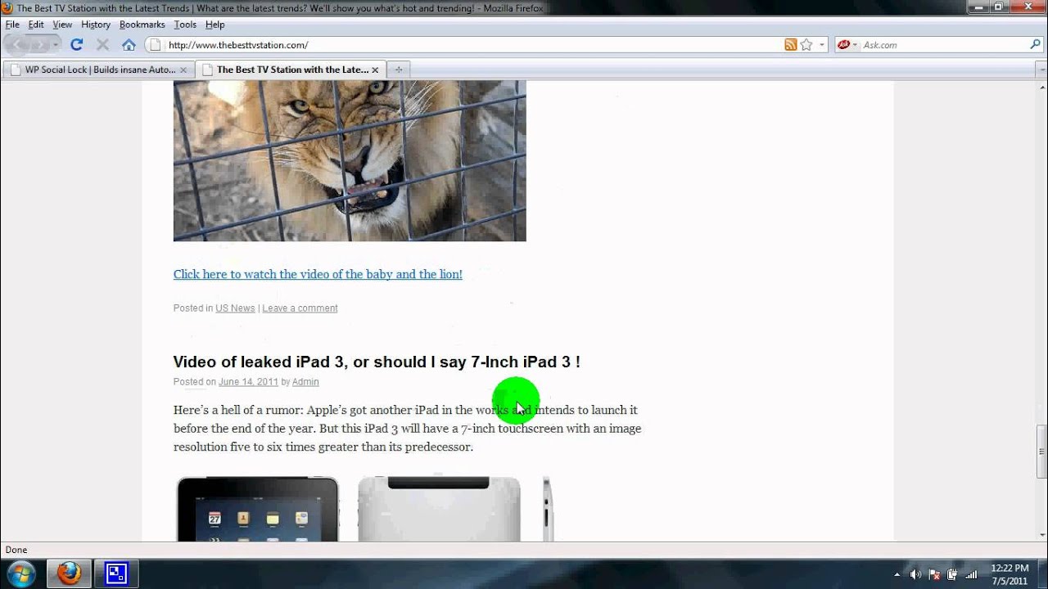Click the June 14, 2011 date link
Image resolution: width=1048 pixels, height=589 pixels.
tap(248, 382)
